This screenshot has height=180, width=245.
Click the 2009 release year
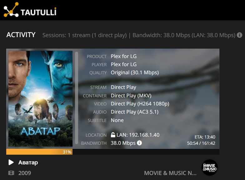coord(25,173)
